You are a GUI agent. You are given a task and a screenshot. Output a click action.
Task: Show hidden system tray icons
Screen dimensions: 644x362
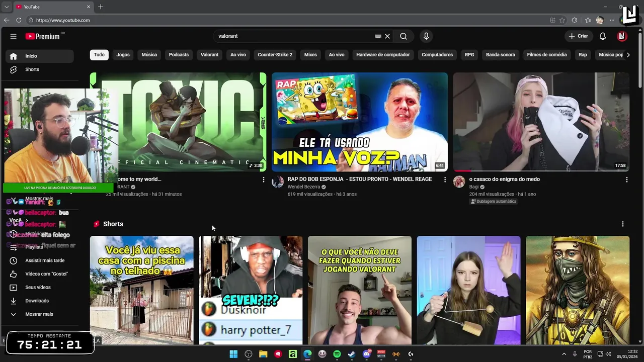pyautogui.click(x=563, y=354)
